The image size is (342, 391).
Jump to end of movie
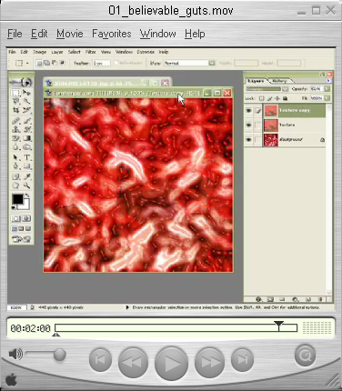click(242, 360)
